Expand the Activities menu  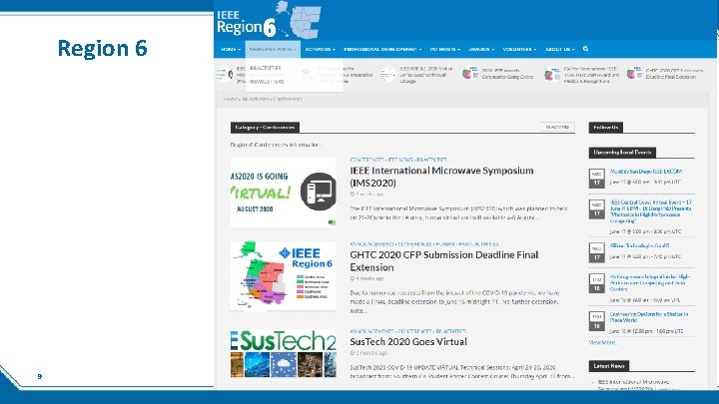coord(321,49)
